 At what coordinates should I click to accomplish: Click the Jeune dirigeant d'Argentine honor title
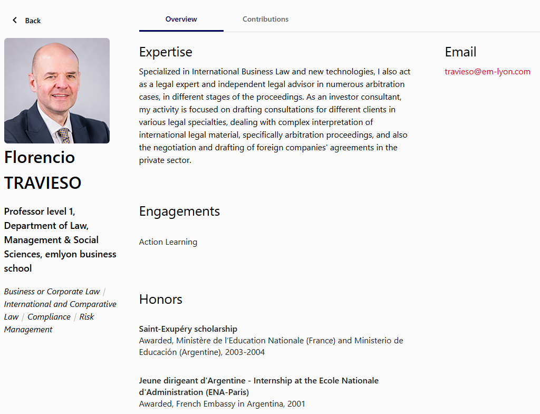point(258,386)
